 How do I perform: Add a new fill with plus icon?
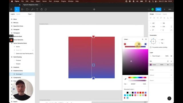point(171,61)
